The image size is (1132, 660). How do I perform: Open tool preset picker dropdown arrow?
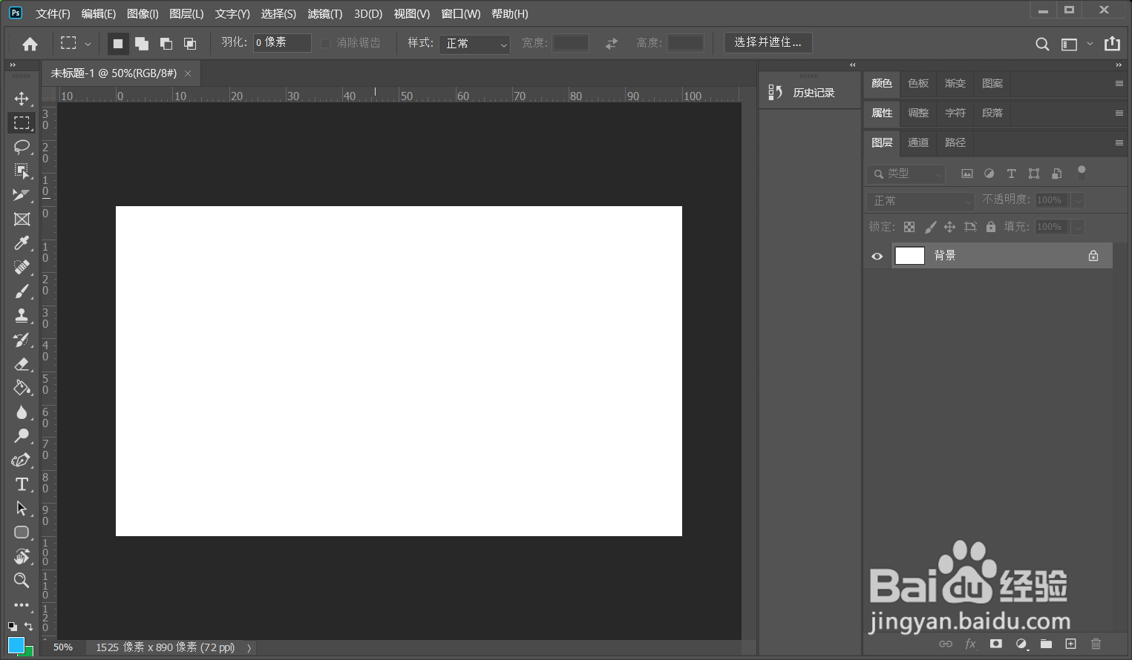(88, 44)
